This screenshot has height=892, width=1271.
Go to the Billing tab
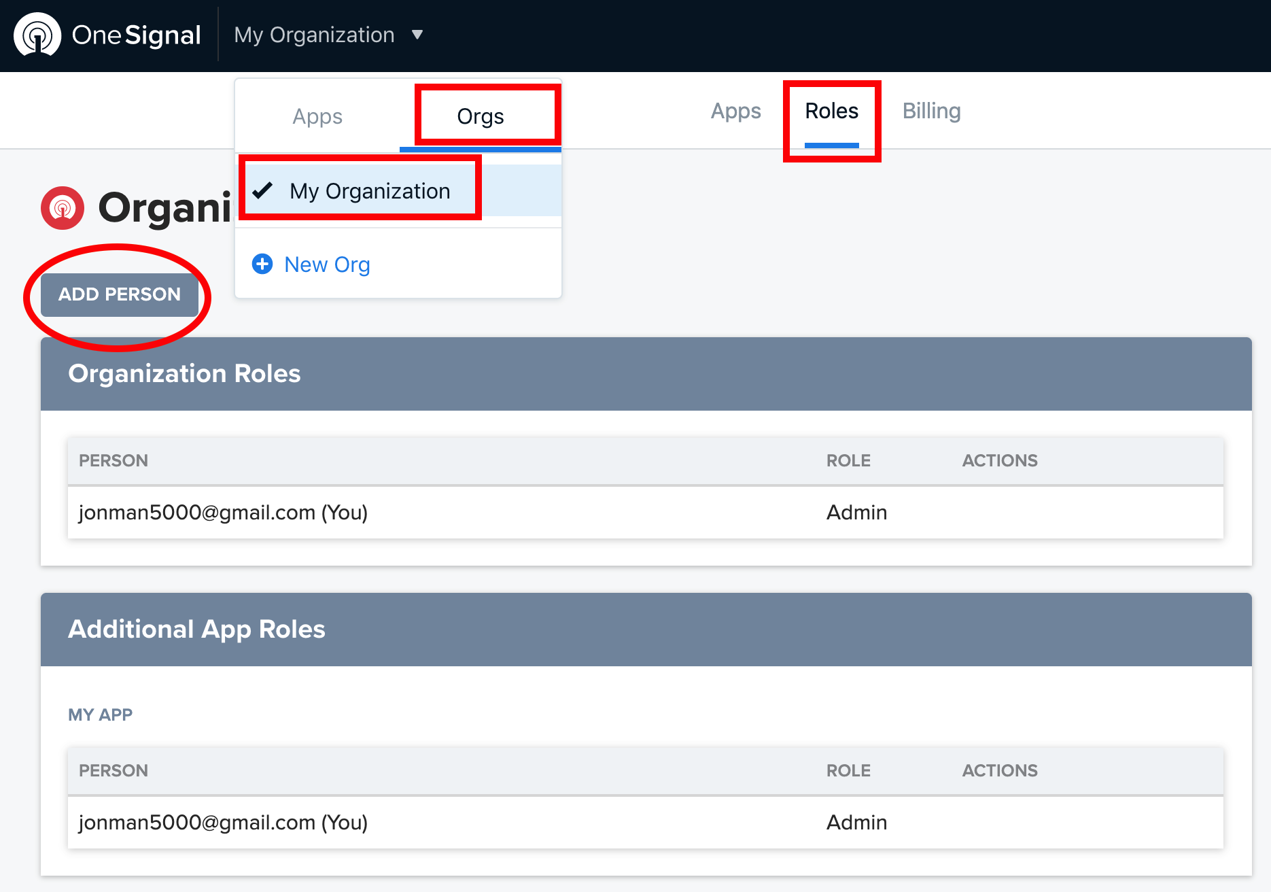coord(931,111)
